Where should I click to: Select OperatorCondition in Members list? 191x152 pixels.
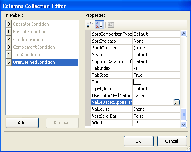[45, 24]
